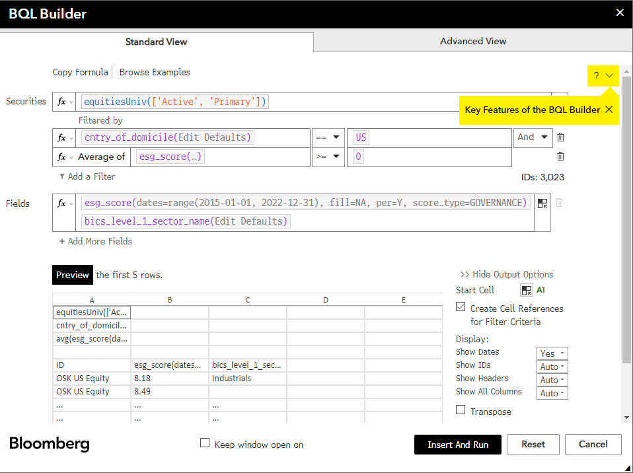The height and width of the screenshot is (473, 633).
Task: Remove the esg_score filter with the trash icon
Action: point(560,157)
